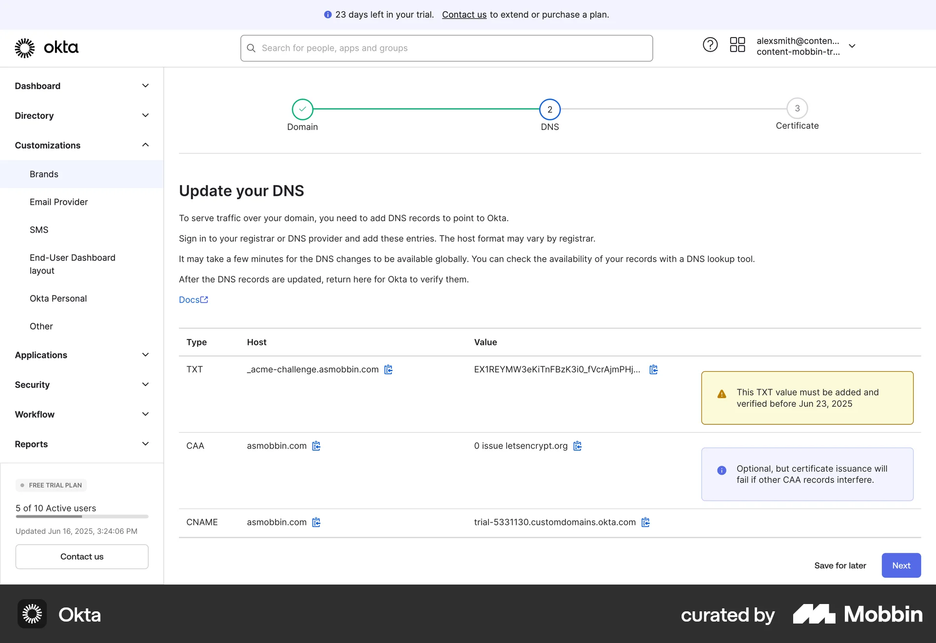Select Okta Personal in the sidebar
Viewport: 936px width, 643px height.
[x=58, y=298]
